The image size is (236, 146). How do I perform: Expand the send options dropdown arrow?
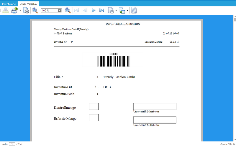tap(127, 10)
